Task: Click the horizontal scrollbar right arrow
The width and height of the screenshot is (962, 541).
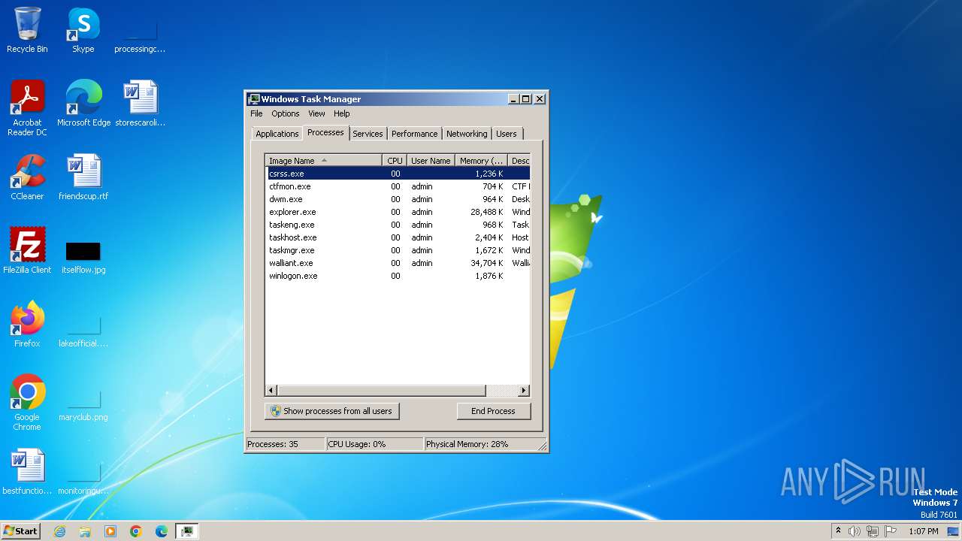Action: point(524,391)
